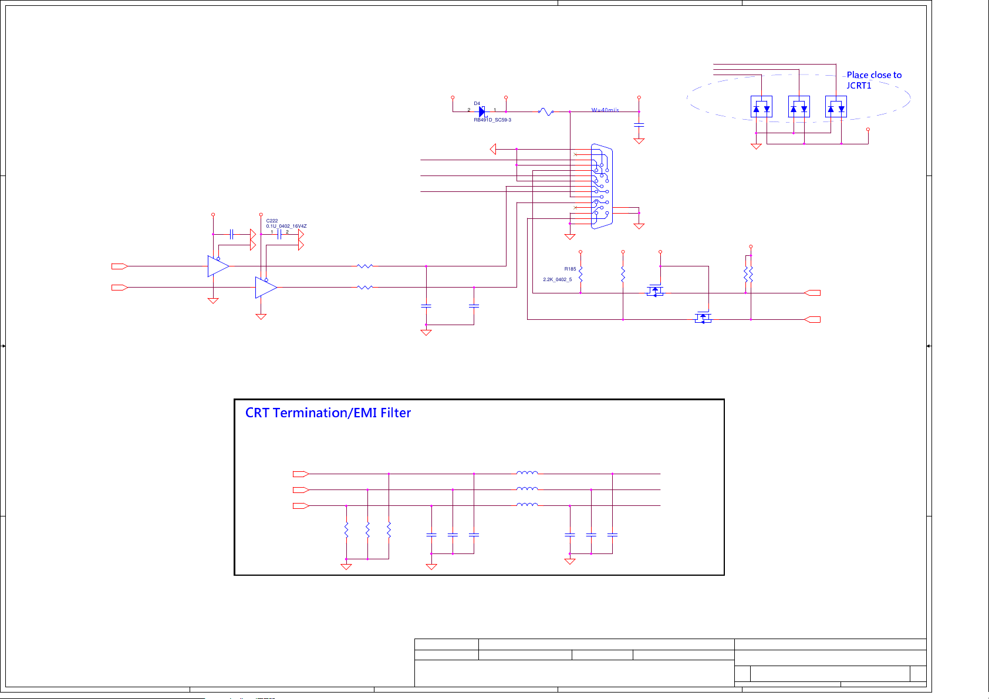Screen dimensions: 989x699
Task: Select the upper left input port of buffers
Action: pos(120,266)
